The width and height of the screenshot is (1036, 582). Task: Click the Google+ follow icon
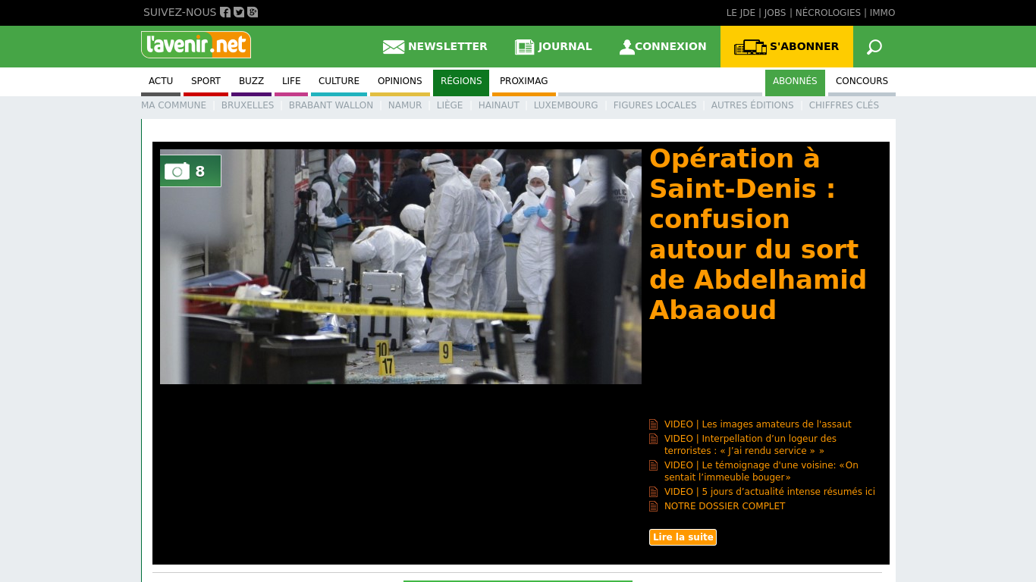coord(252,12)
